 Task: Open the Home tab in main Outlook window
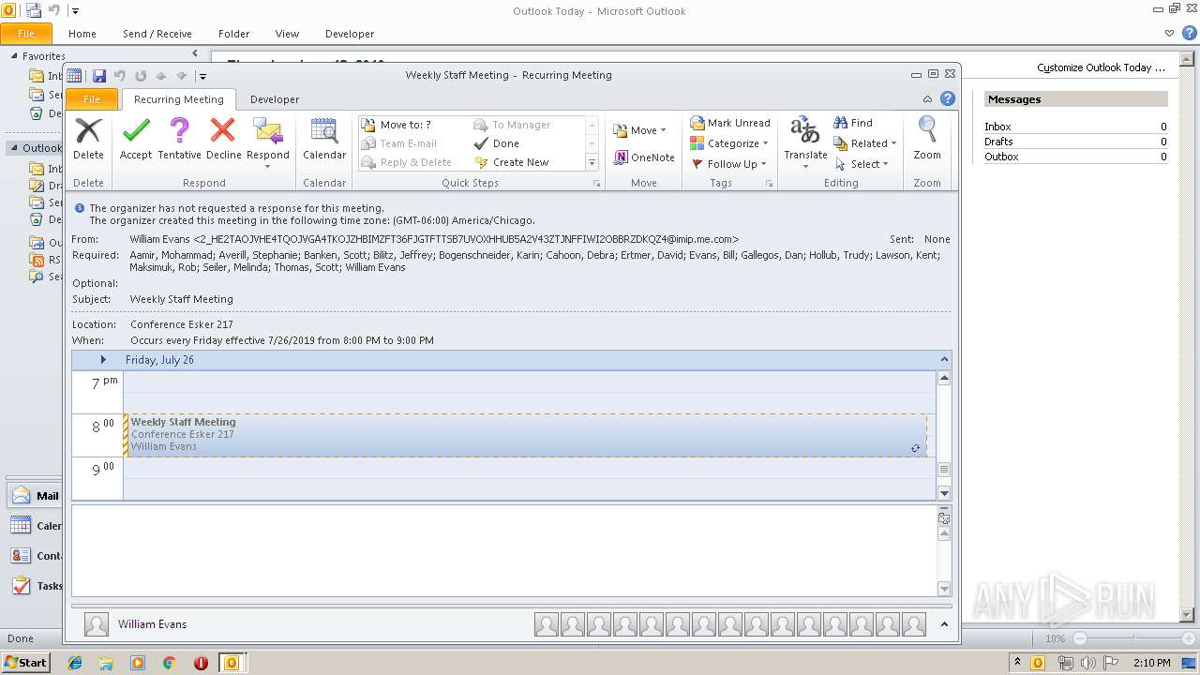82,34
